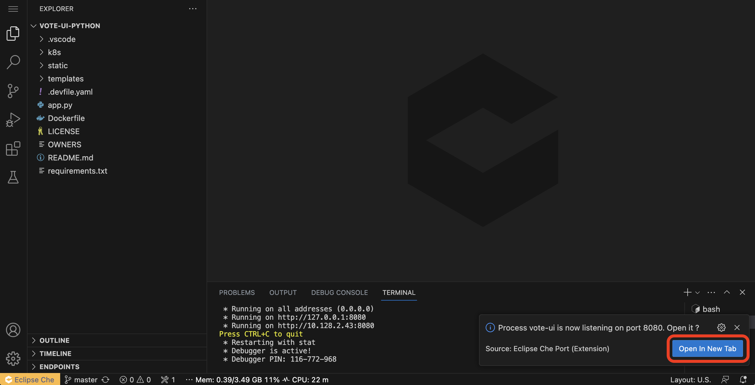Add a new terminal with plus icon

(687, 292)
